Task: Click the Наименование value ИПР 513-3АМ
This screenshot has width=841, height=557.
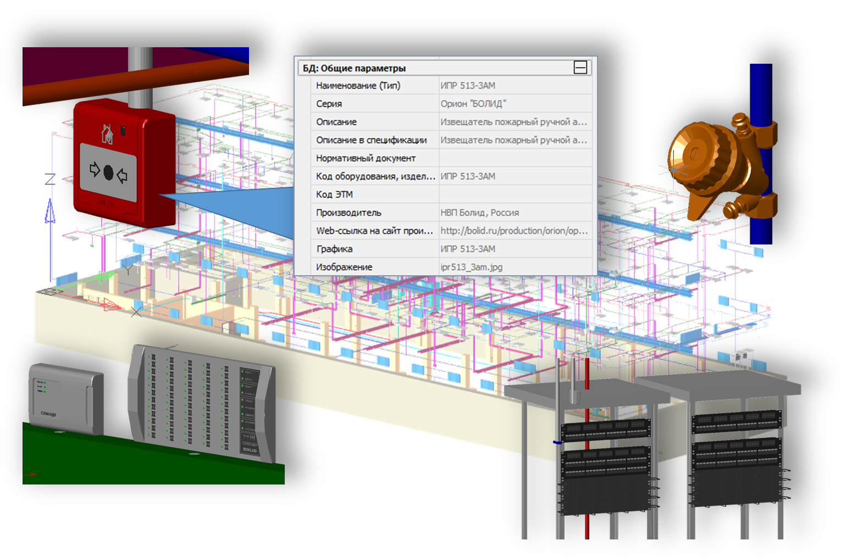Action: tap(468, 86)
